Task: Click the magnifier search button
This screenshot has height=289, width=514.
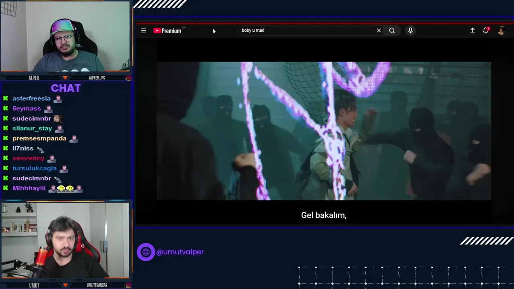Action: pos(392,31)
